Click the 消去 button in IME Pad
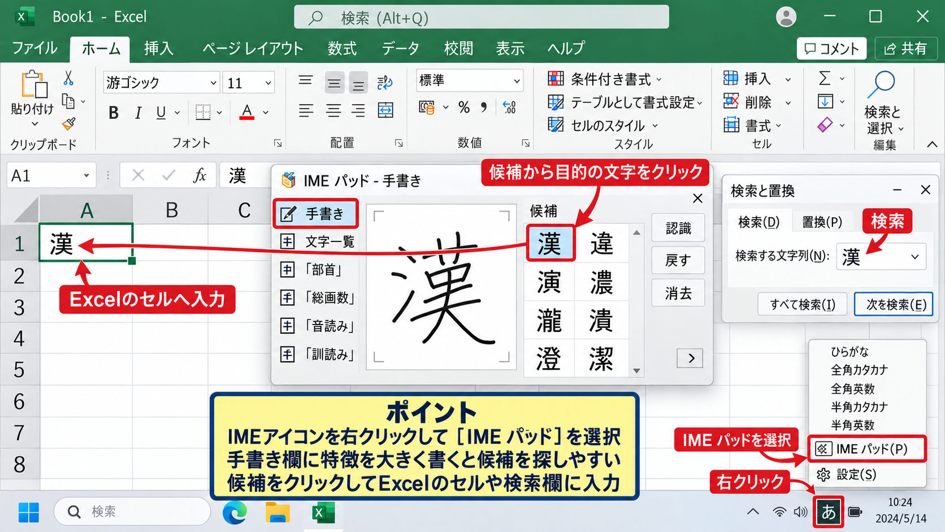This screenshot has width=945, height=532. [678, 293]
